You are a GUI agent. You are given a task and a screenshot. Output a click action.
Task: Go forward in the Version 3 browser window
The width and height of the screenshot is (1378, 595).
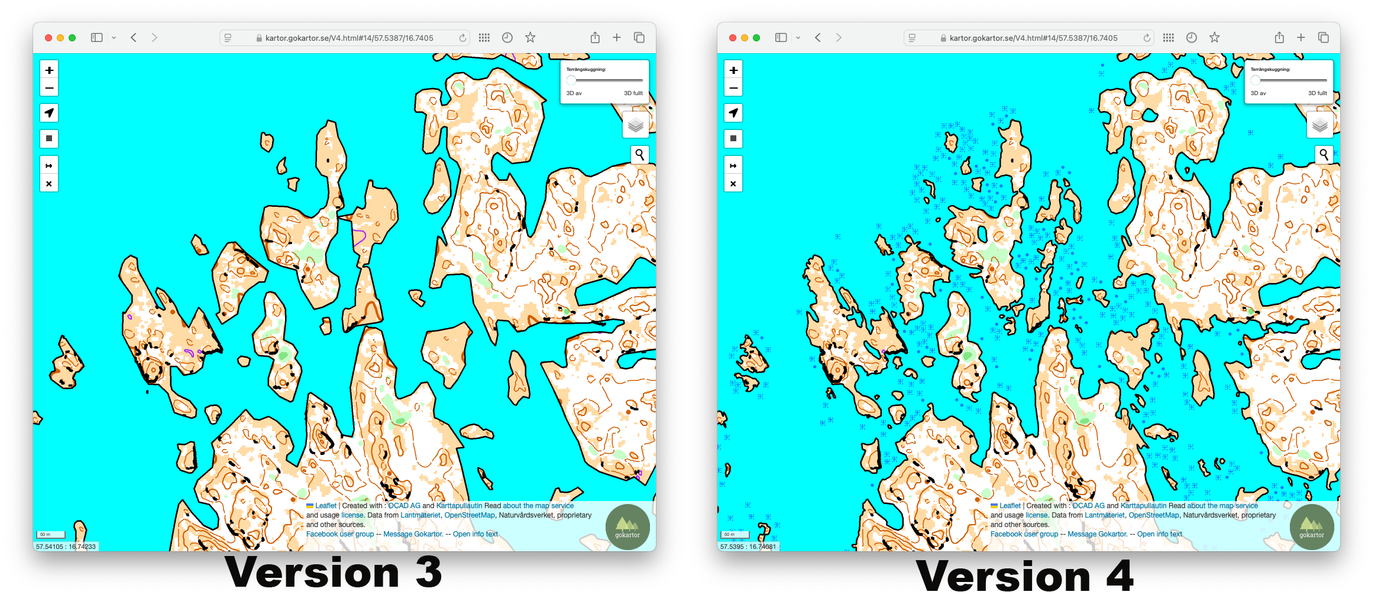tap(154, 38)
